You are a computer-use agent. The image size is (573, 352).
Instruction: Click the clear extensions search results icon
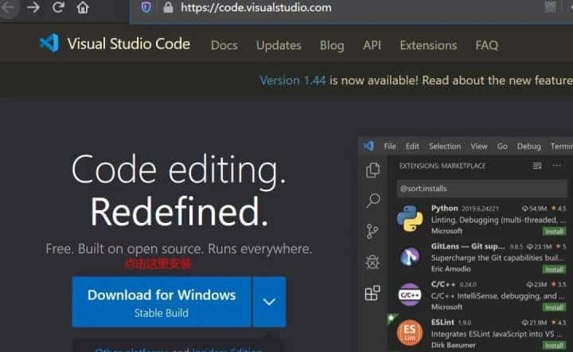tap(537, 166)
